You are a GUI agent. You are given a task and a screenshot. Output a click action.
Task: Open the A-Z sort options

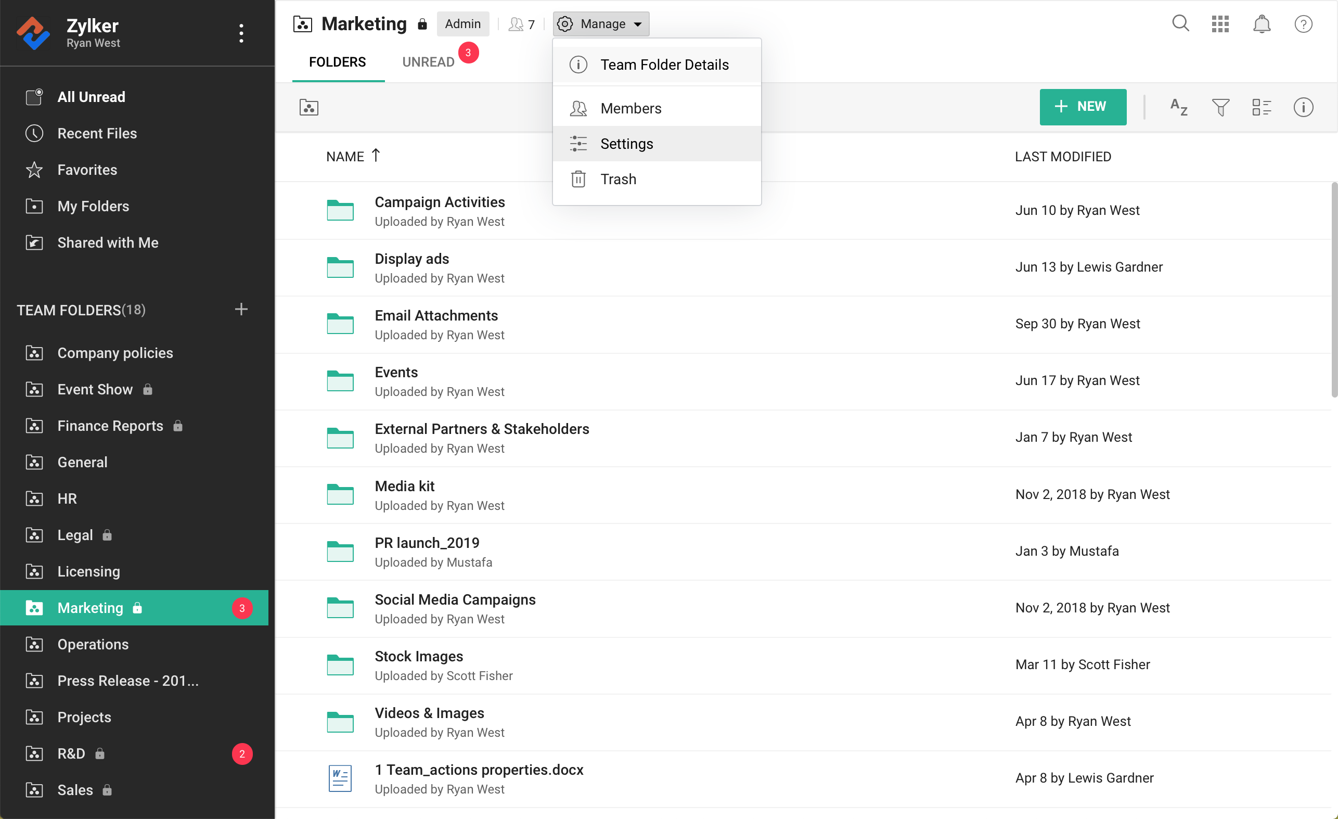1179,107
